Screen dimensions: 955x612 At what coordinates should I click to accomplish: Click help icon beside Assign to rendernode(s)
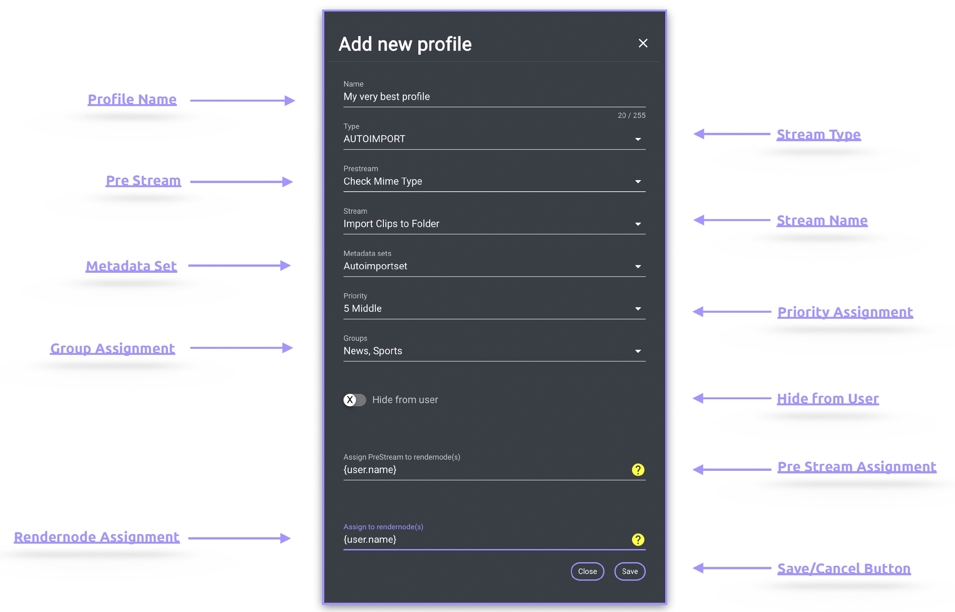637,540
